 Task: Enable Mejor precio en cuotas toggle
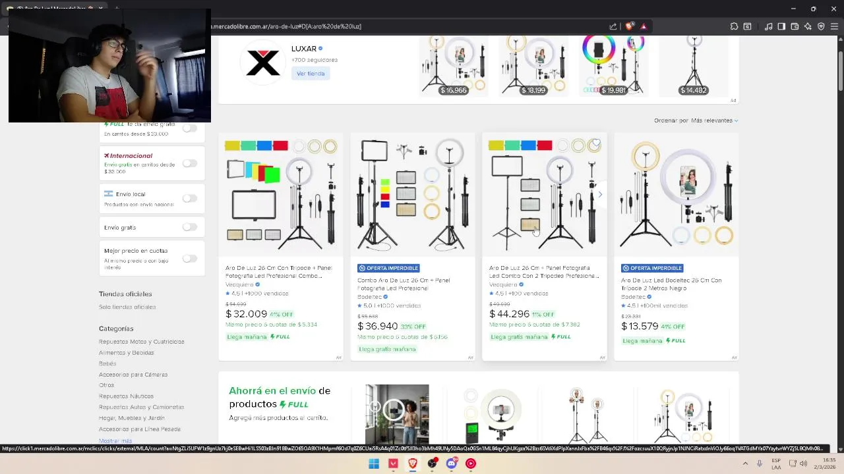[189, 258]
